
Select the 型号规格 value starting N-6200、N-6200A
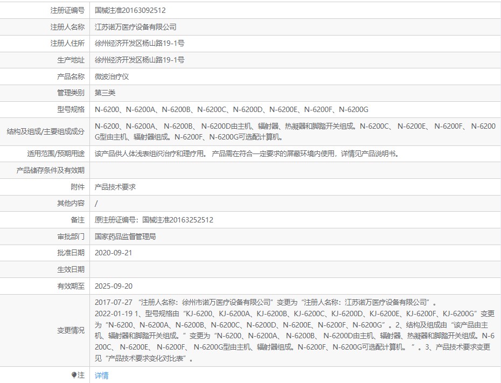231,109
